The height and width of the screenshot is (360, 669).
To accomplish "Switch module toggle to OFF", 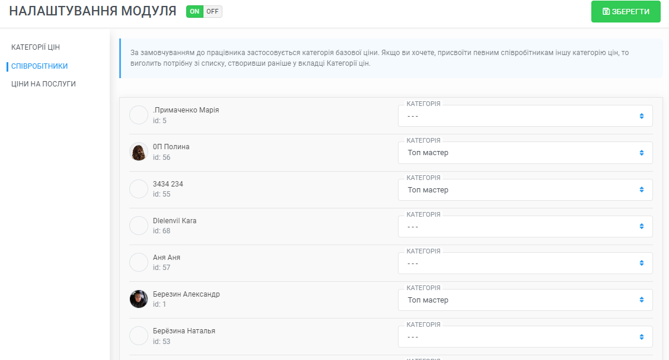I will pos(212,11).
